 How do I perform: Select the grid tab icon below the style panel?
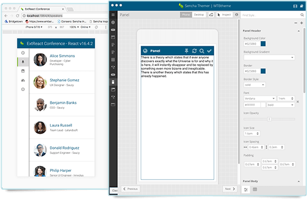coord(255,190)
